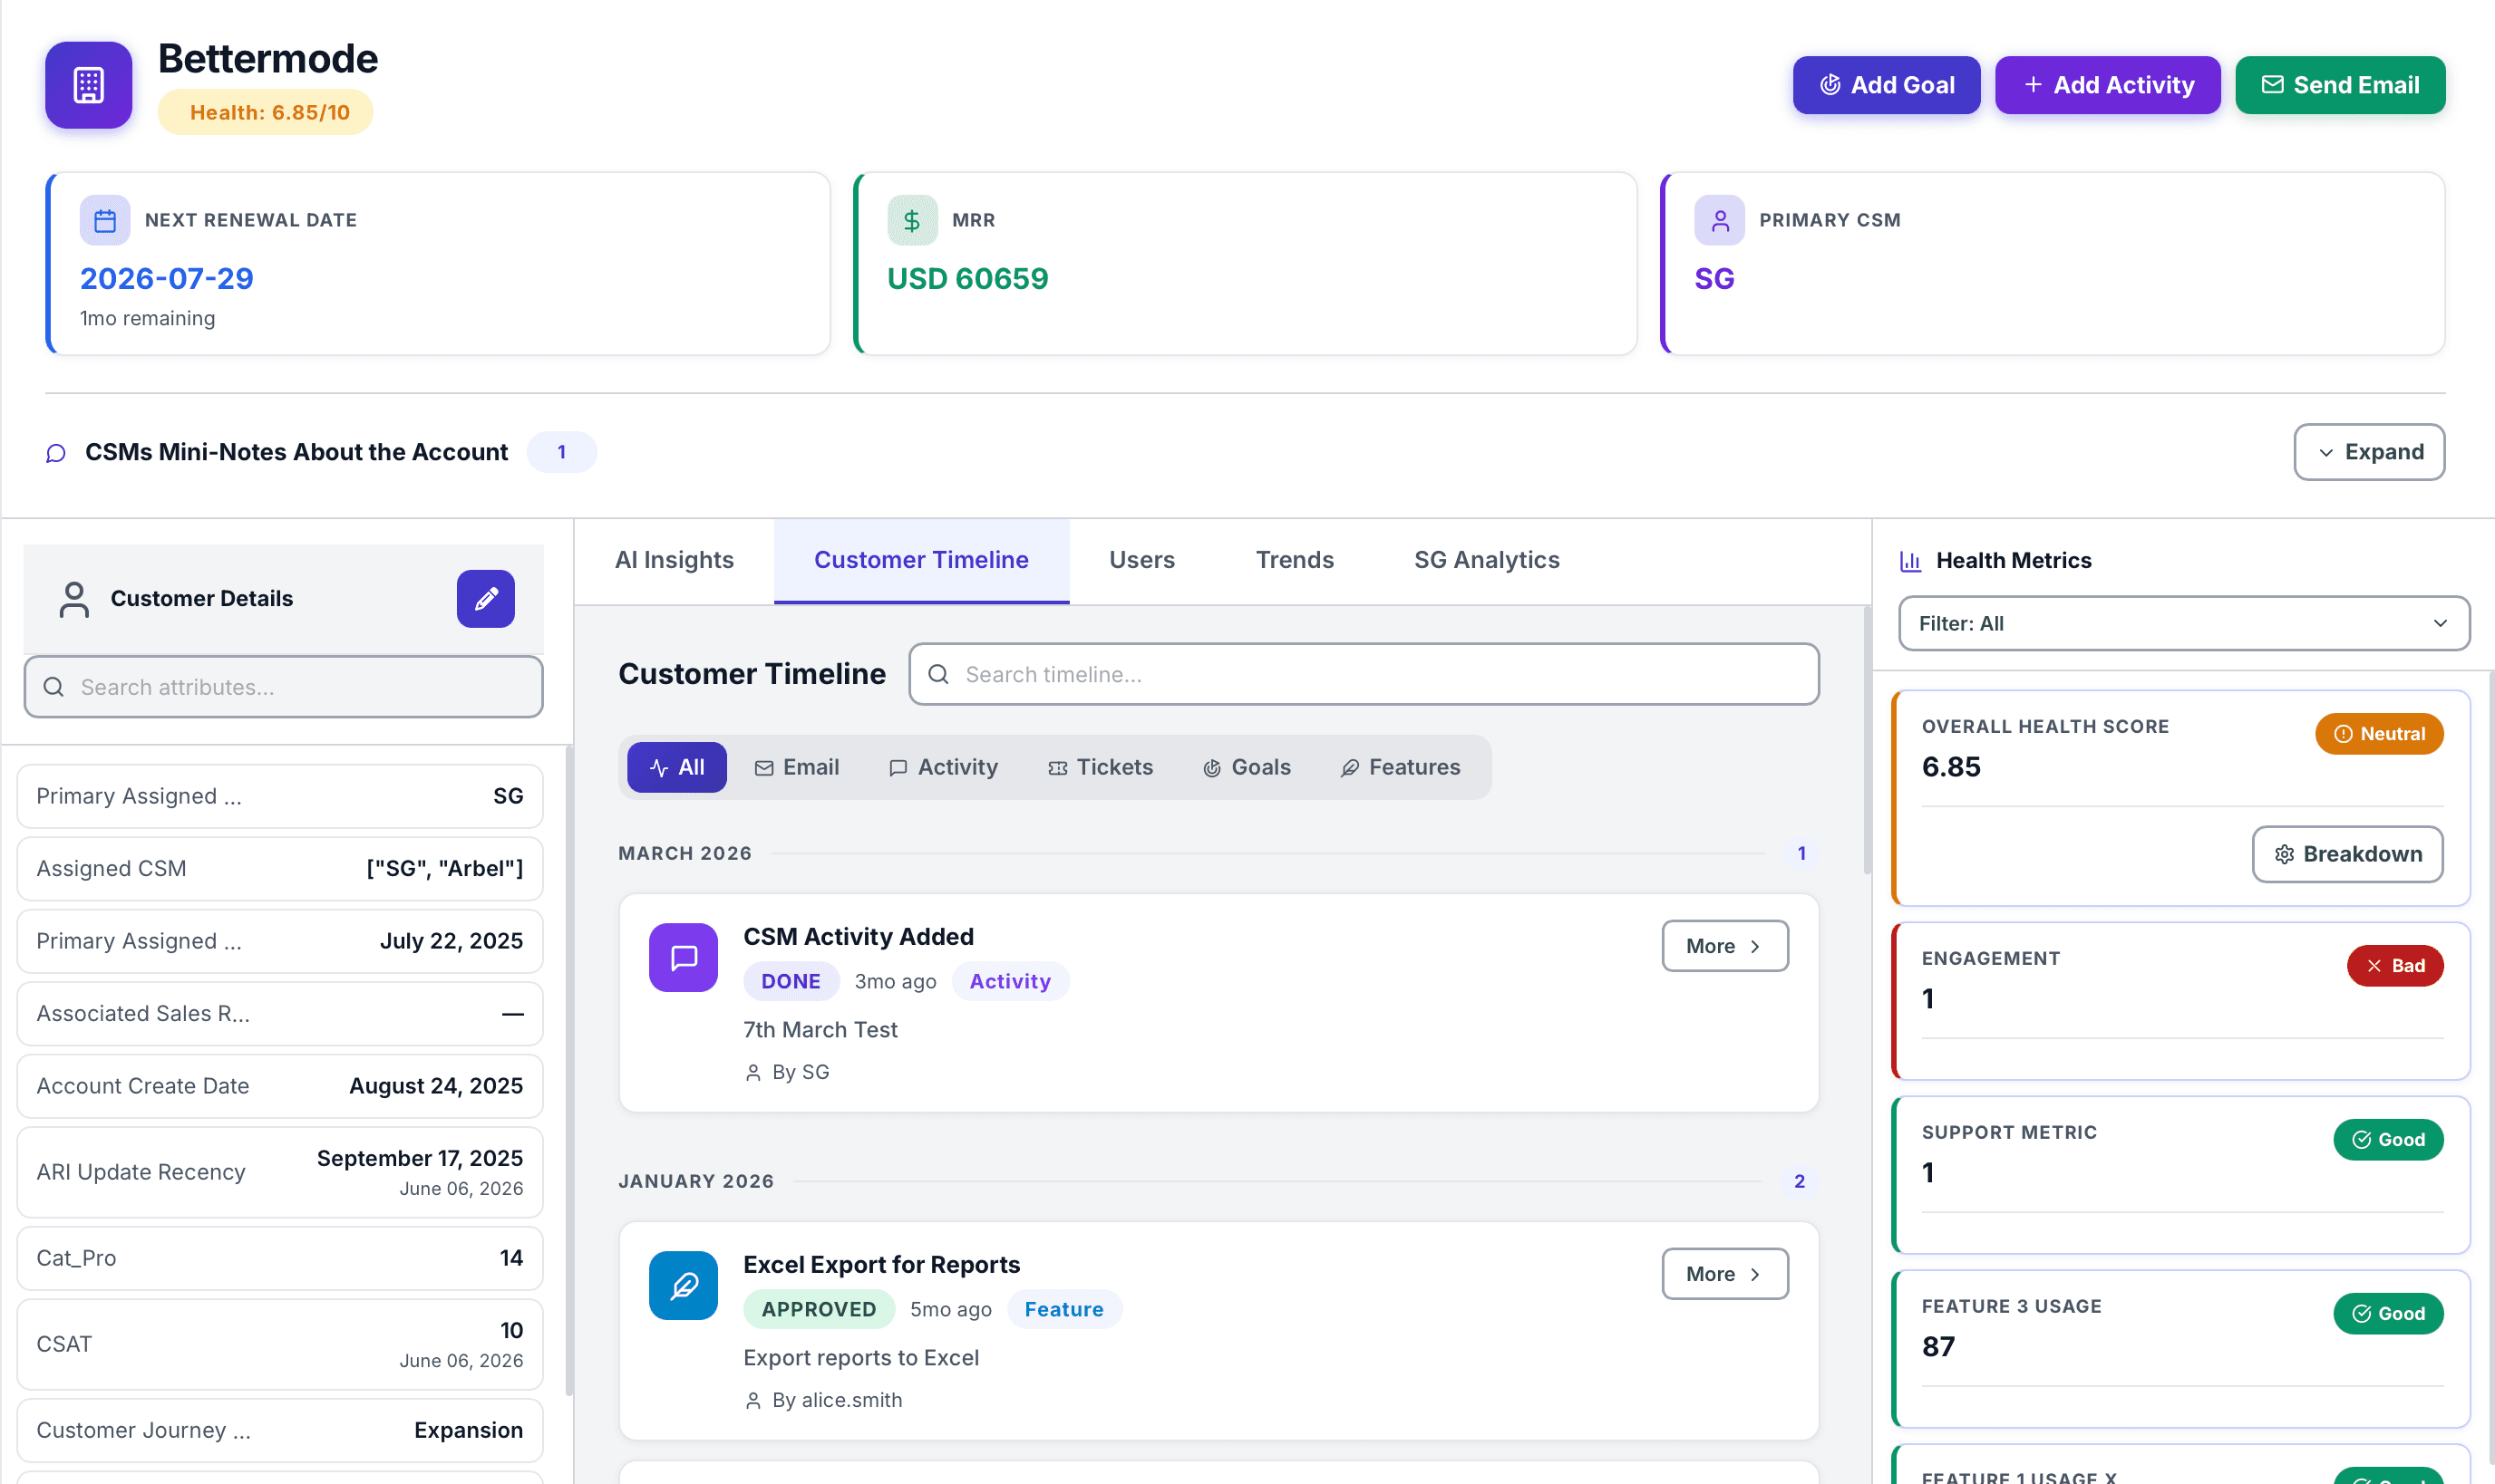Click the person icon beside By alice.smith
Screen dimensions: 2495x1484
click(x=753, y=1400)
